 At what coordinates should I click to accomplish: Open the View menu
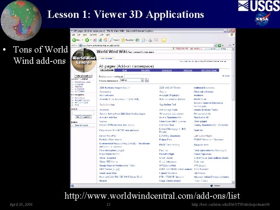pos(85,35)
